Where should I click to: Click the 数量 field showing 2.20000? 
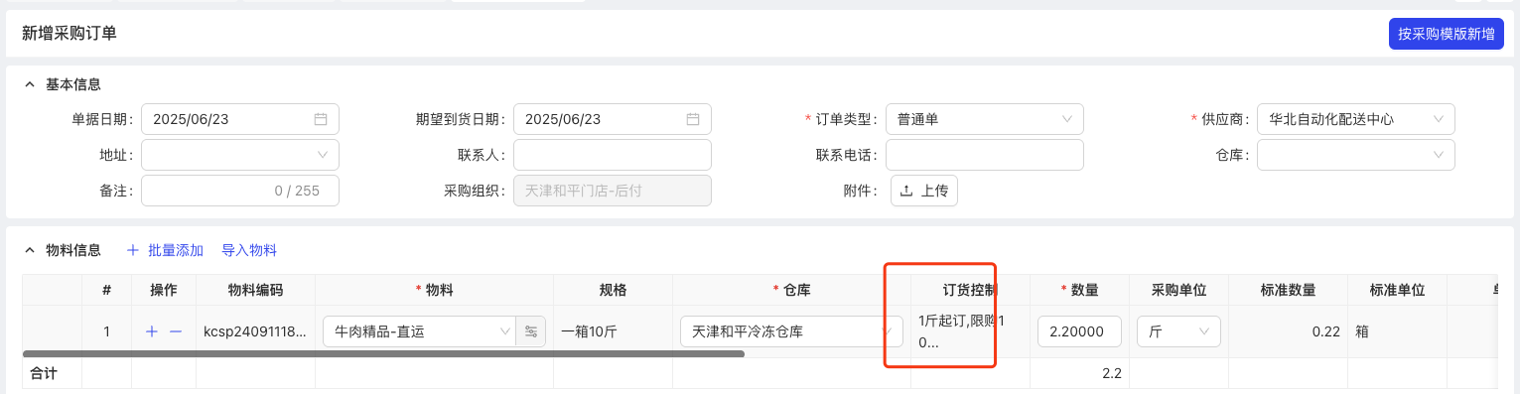pos(1079,331)
